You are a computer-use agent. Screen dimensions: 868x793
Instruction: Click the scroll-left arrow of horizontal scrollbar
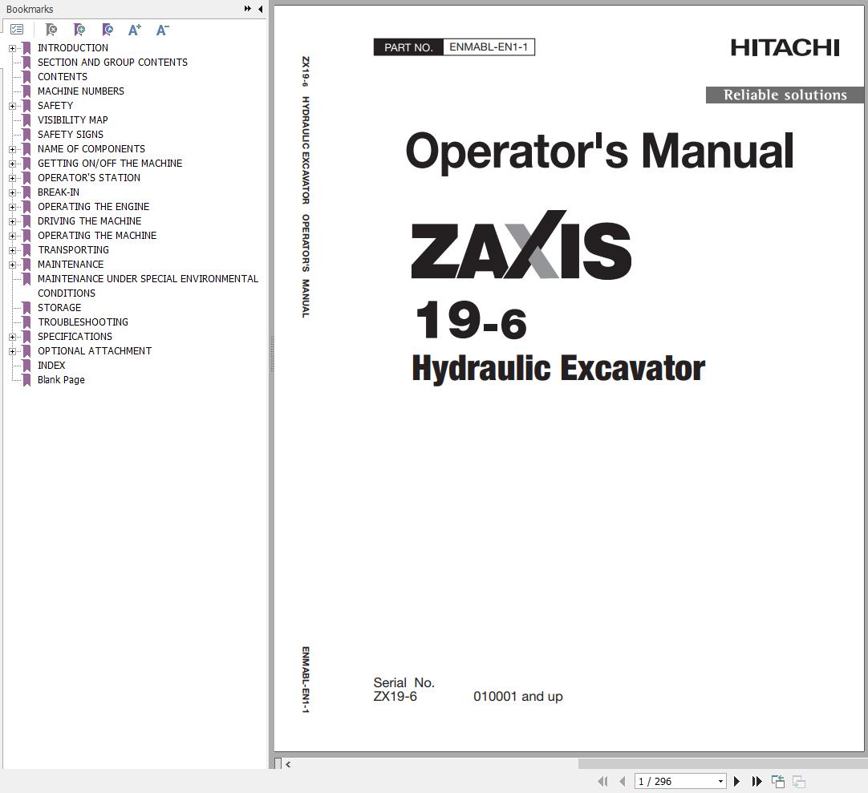289,764
